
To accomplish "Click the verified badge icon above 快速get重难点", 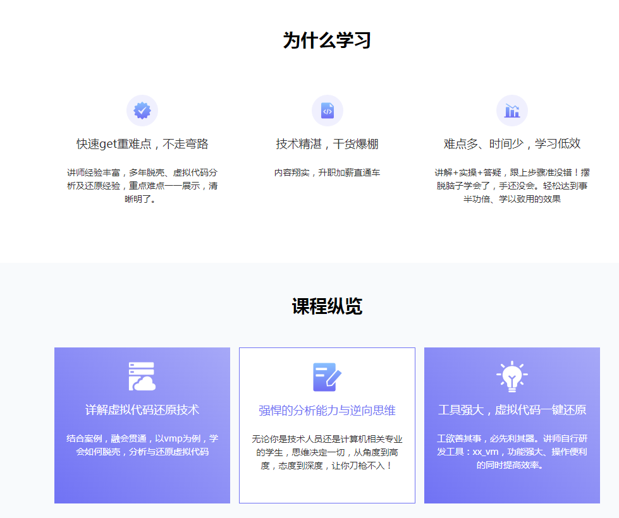I will click(142, 111).
